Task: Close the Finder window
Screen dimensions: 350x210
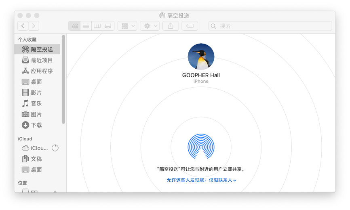Action: click(x=20, y=15)
